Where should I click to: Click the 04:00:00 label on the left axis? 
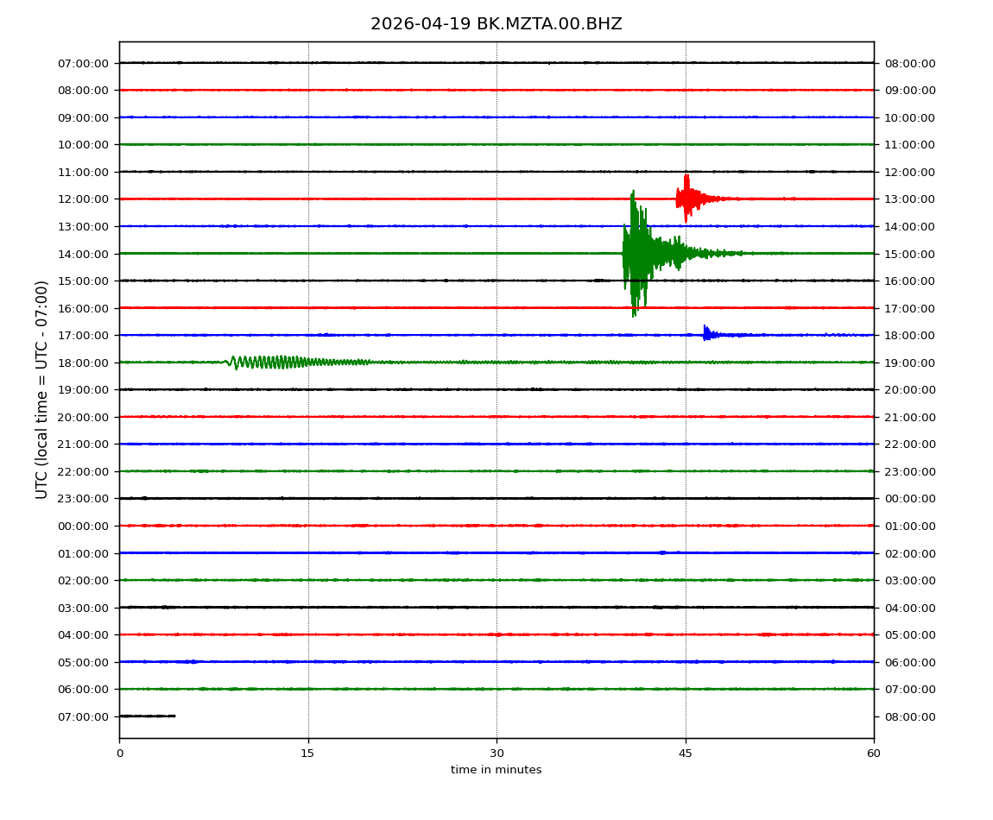point(84,635)
